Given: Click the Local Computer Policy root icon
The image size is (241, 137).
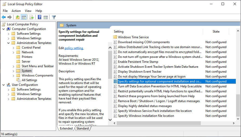Looking at the screenshot, I should [4, 24].
